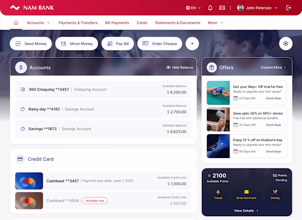
Task: Click Enroll Now on Skip+ VIP offer
Action: [274, 98]
